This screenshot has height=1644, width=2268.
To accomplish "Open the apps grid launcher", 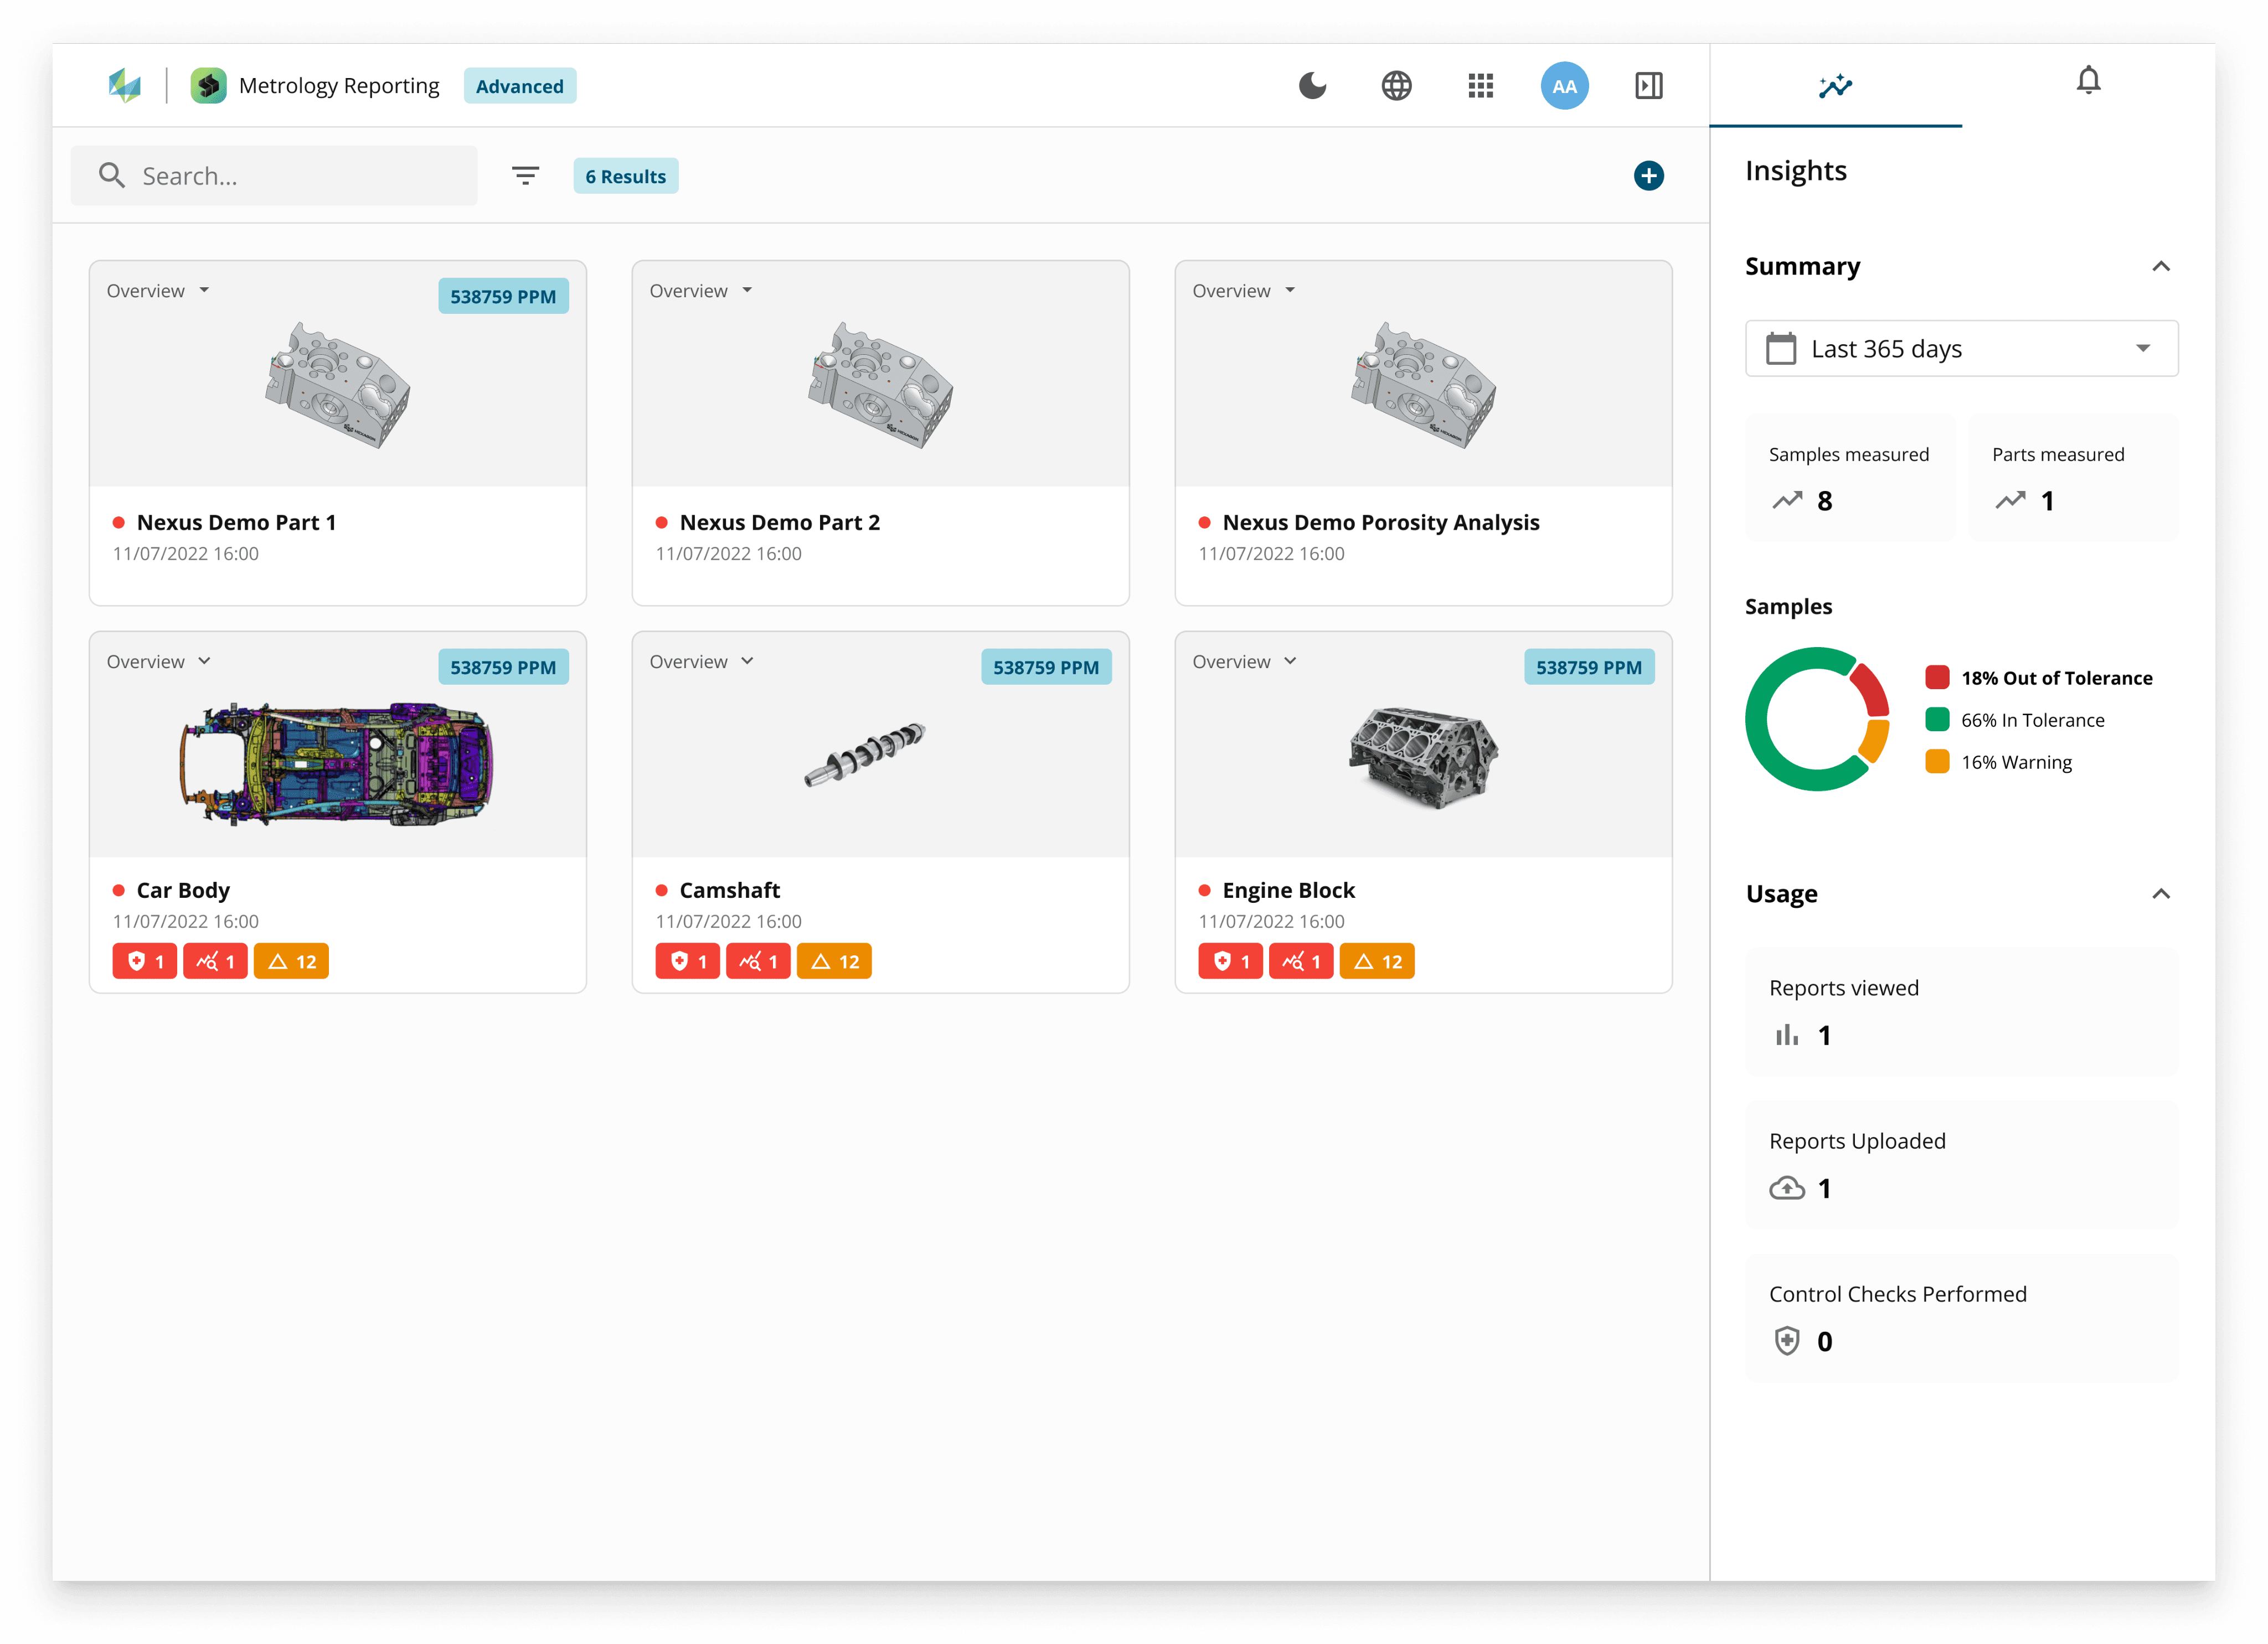I will point(1480,86).
